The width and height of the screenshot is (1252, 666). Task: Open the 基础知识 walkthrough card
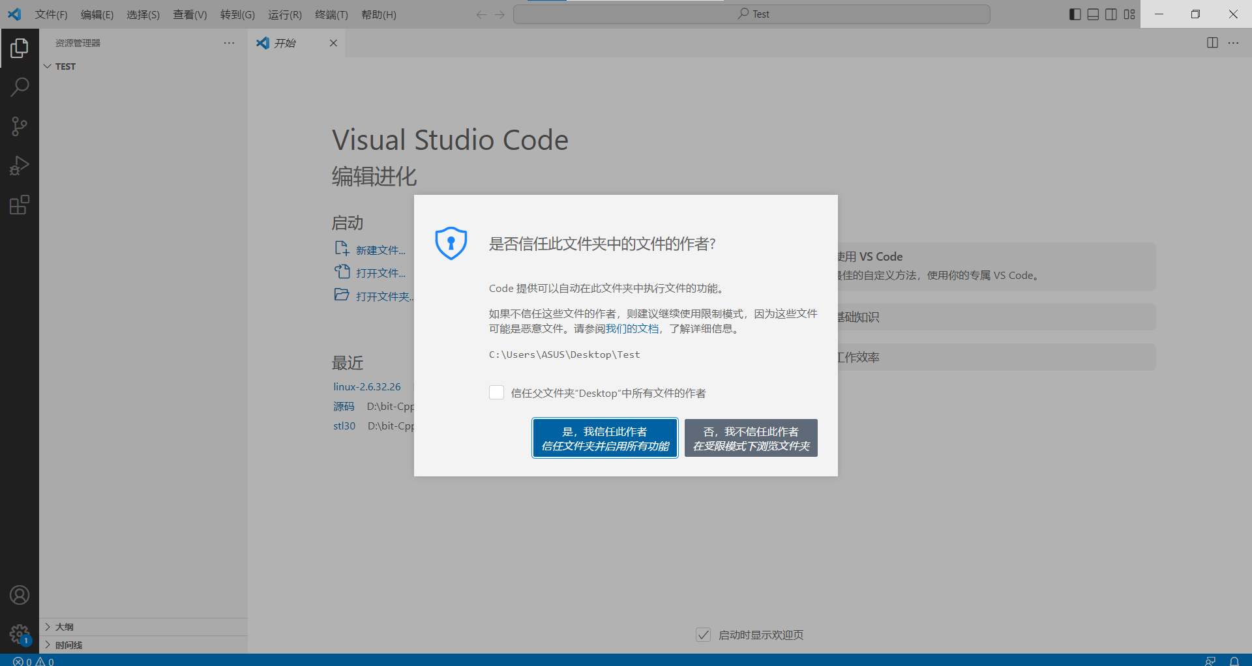996,317
